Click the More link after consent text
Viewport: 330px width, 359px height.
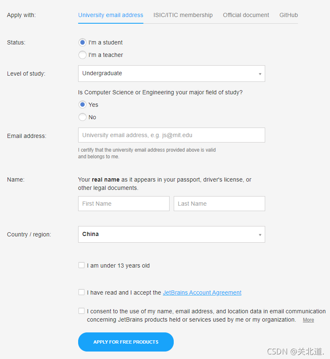coord(308,320)
